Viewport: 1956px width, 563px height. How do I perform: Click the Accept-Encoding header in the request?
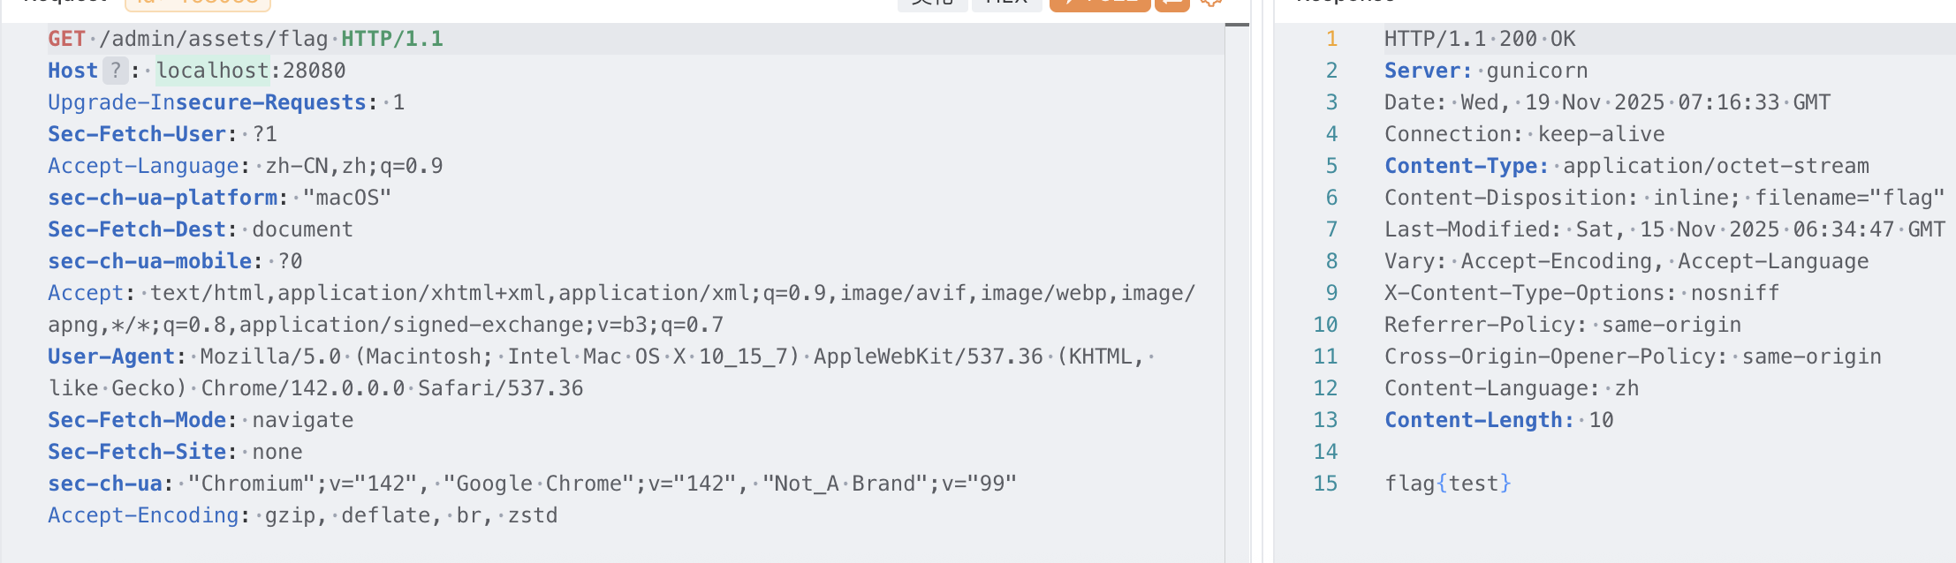[x=143, y=515]
